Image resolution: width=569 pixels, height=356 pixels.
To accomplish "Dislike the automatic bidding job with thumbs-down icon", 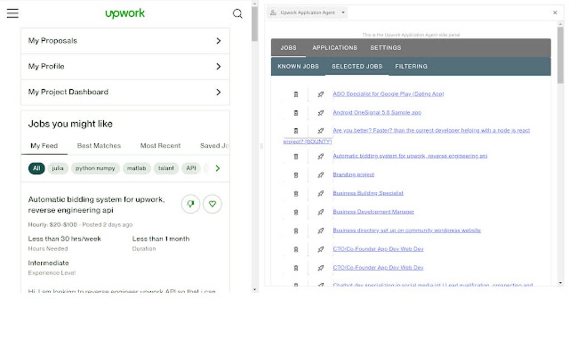I will tap(190, 204).
